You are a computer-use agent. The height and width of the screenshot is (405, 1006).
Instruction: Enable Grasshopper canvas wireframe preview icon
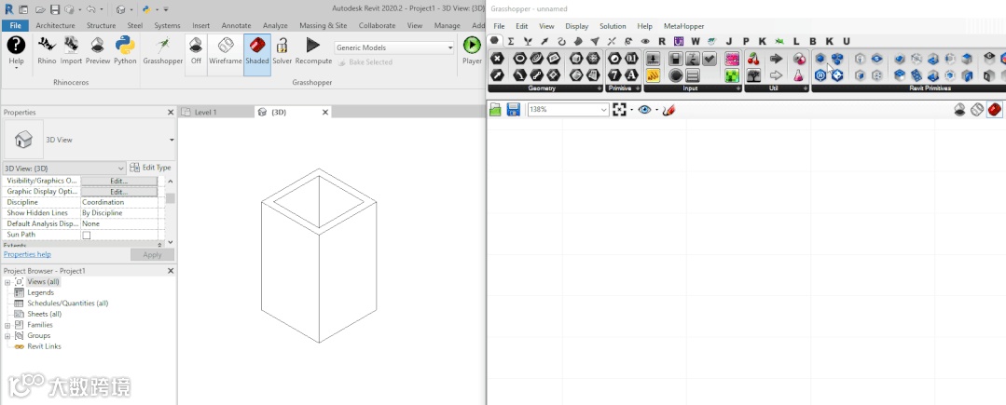tap(977, 110)
